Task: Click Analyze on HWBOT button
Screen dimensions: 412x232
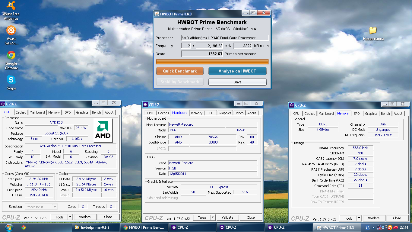Action: pyautogui.click(x=237, y=71)
